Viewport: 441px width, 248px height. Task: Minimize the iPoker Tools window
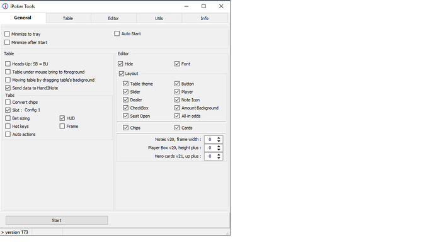click(x=186, y=6)
